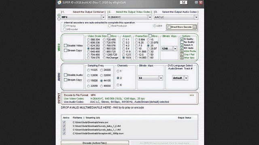Screen dimensions: 259x145
Task: Toggle Stream Copy in Audio section
Action: point(66,80)
